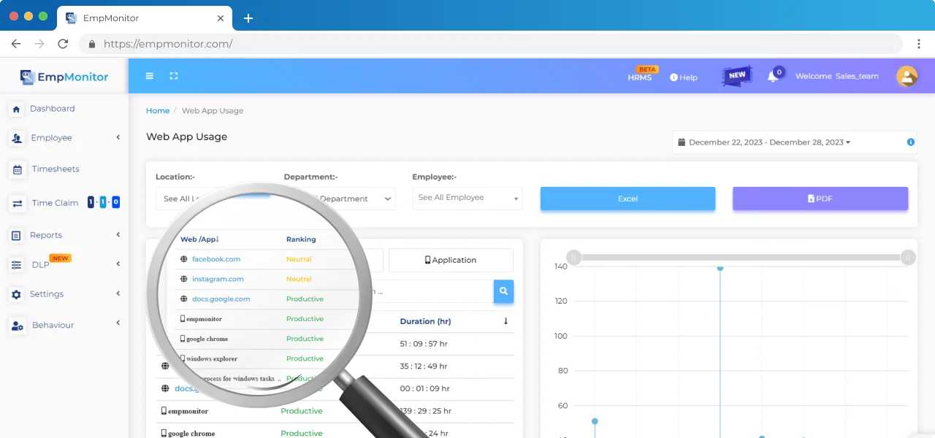
Task: Click the 00 : 01 : 09 hr duration cell
Action: click(x=425, y=389)
